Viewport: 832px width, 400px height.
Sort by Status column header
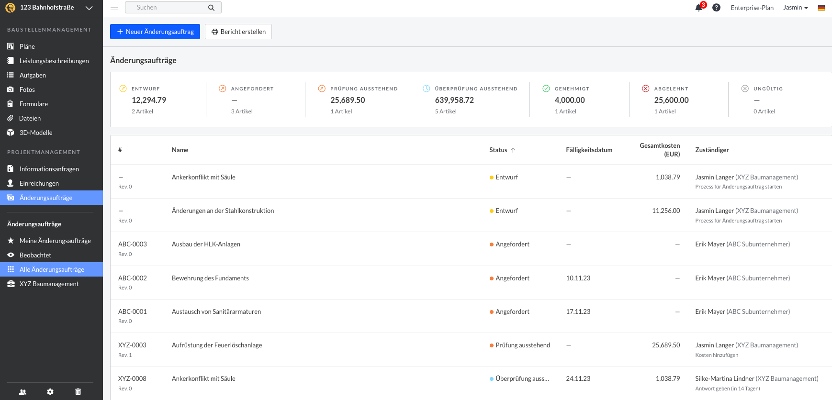[502, 150]
